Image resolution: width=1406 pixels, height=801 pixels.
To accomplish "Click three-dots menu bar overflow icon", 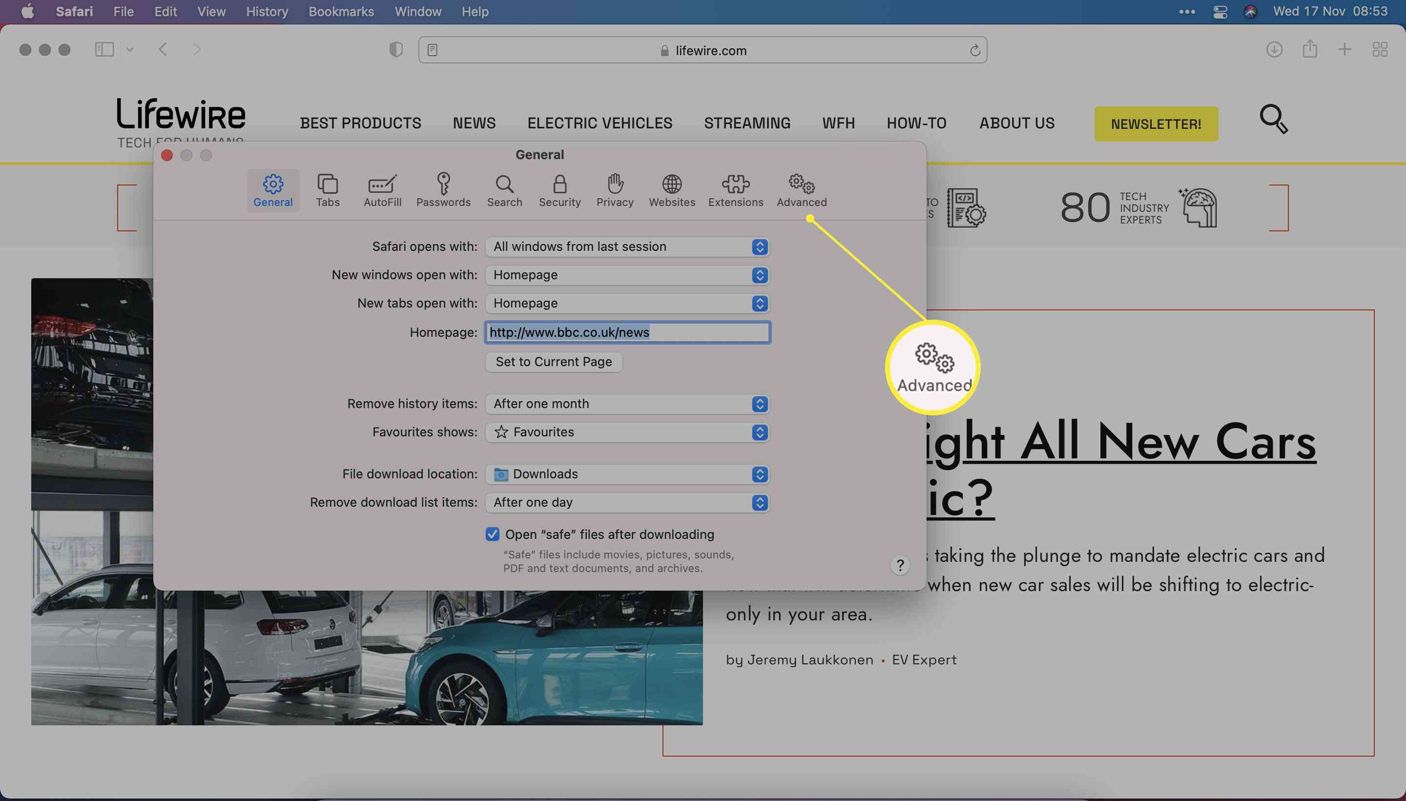I will [x=1187, y=12].
